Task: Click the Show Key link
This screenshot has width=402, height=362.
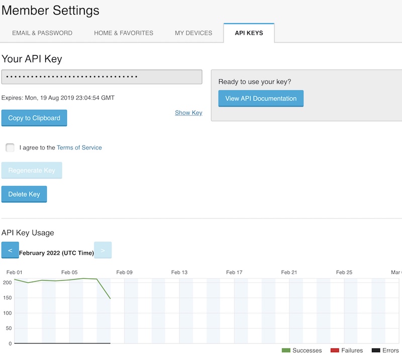Action: [188, 113]
